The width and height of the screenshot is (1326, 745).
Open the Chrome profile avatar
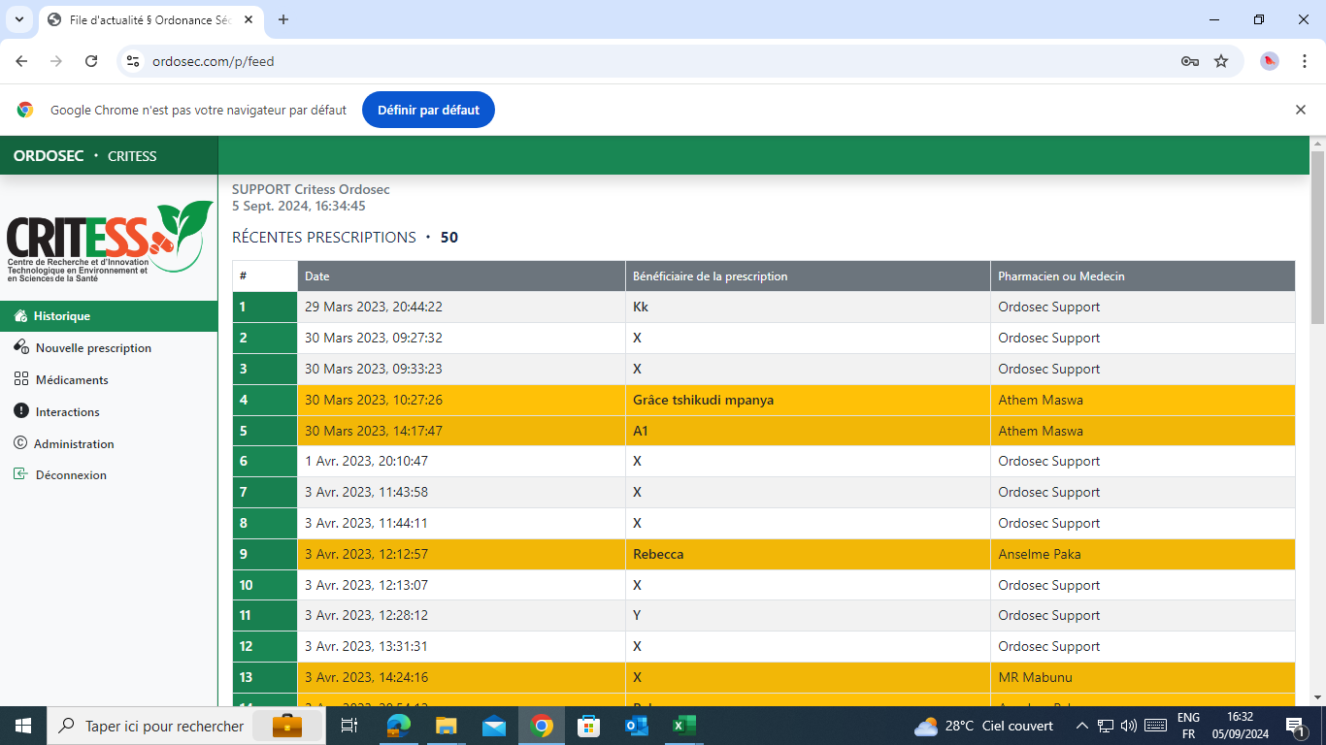(1270, 61)
